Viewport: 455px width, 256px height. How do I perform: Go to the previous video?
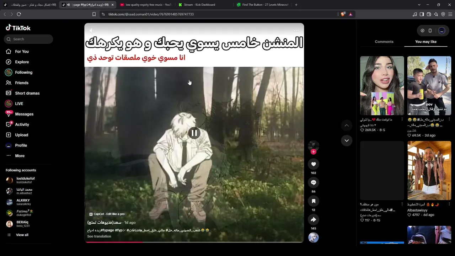click(x=347, y=125)
